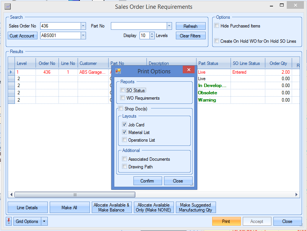Image resolution: width=307 pixels, height=231 pixels.
Task: Uncheck the Job Card layout
Action: click(x=125, y=125)
